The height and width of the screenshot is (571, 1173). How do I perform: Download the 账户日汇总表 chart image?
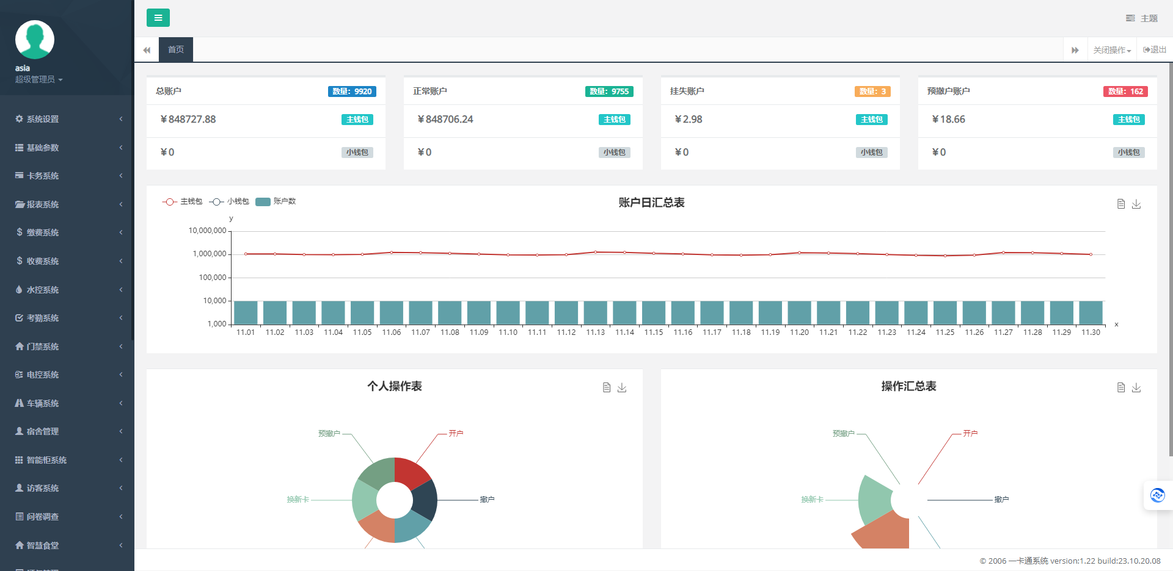click(1136, 204)
